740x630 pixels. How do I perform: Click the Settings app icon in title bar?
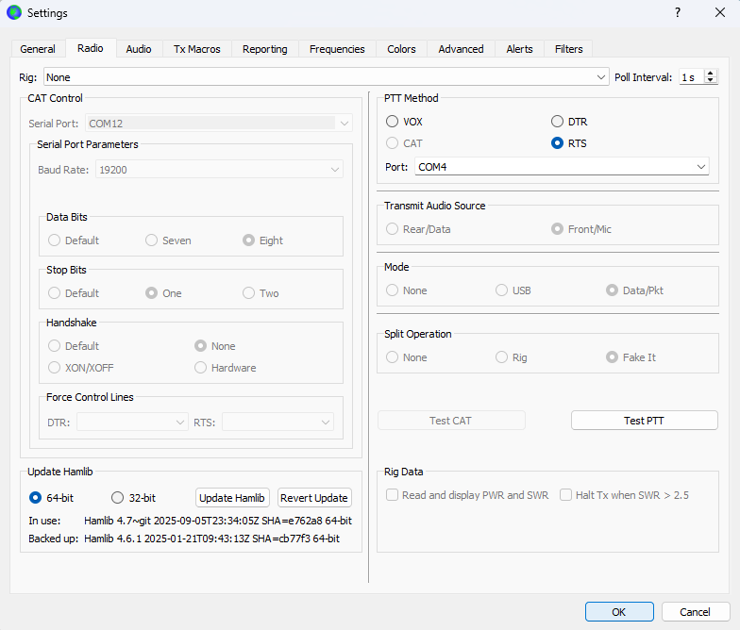coord(14,12)
